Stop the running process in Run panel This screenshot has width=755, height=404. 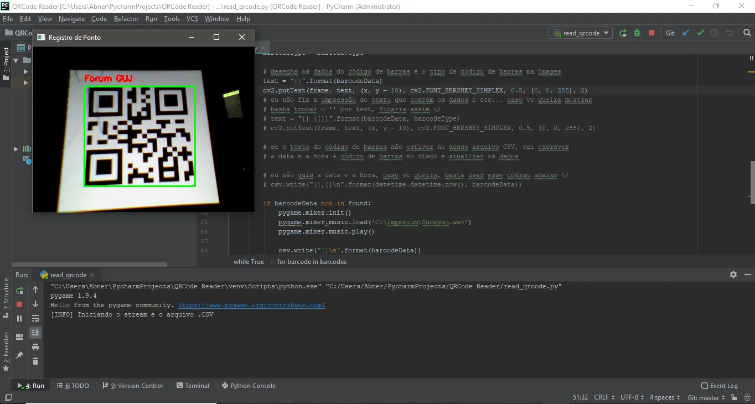(19, 304)
